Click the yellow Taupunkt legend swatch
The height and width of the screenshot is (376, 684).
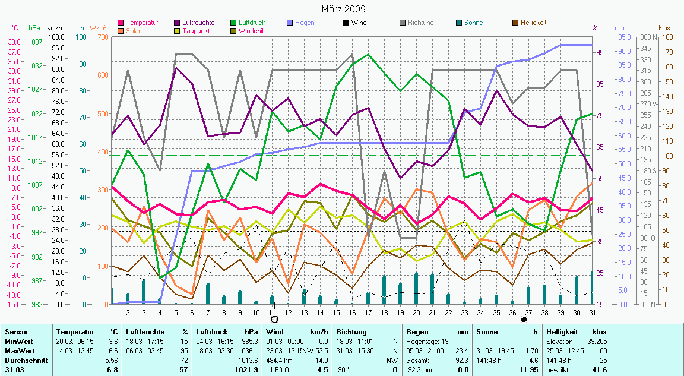[178, 30]
